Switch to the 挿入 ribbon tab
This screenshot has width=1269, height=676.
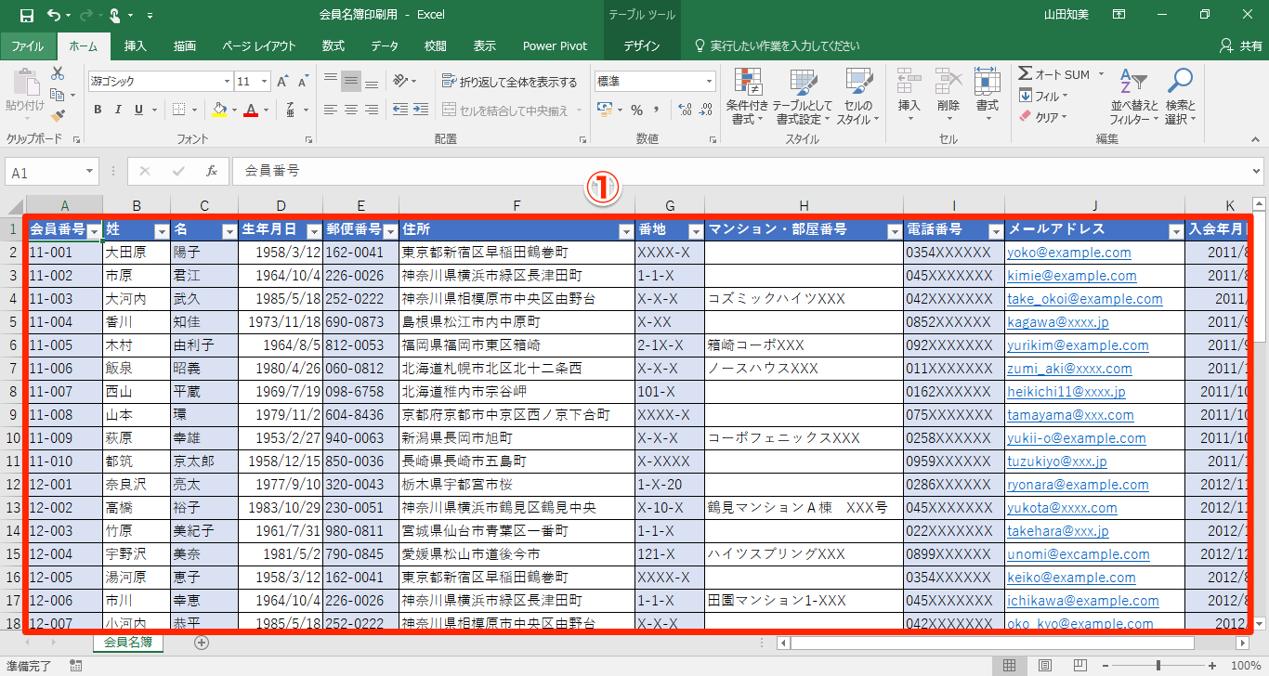136,45
